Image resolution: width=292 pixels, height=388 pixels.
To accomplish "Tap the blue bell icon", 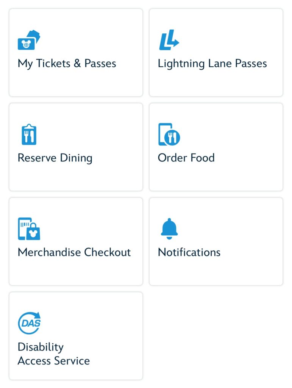I will [x=169, y=228].
